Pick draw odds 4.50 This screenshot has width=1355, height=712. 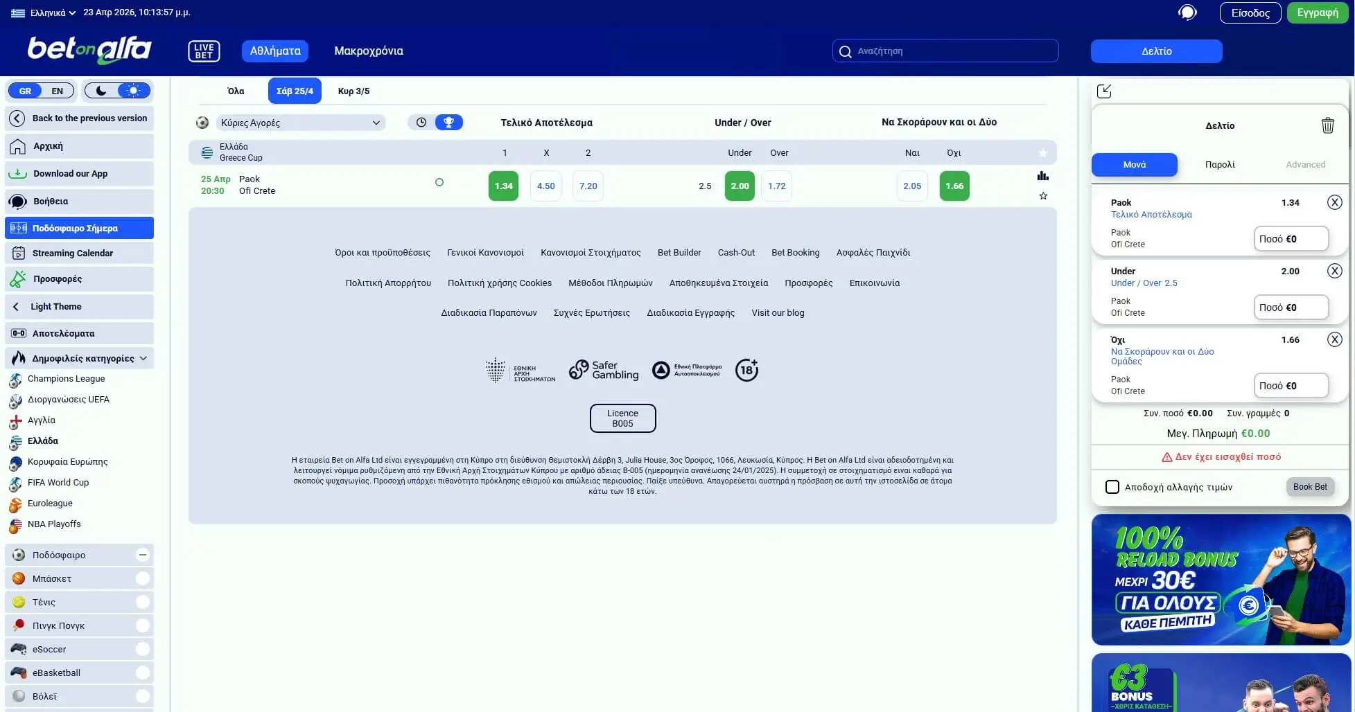coord(546,186)
